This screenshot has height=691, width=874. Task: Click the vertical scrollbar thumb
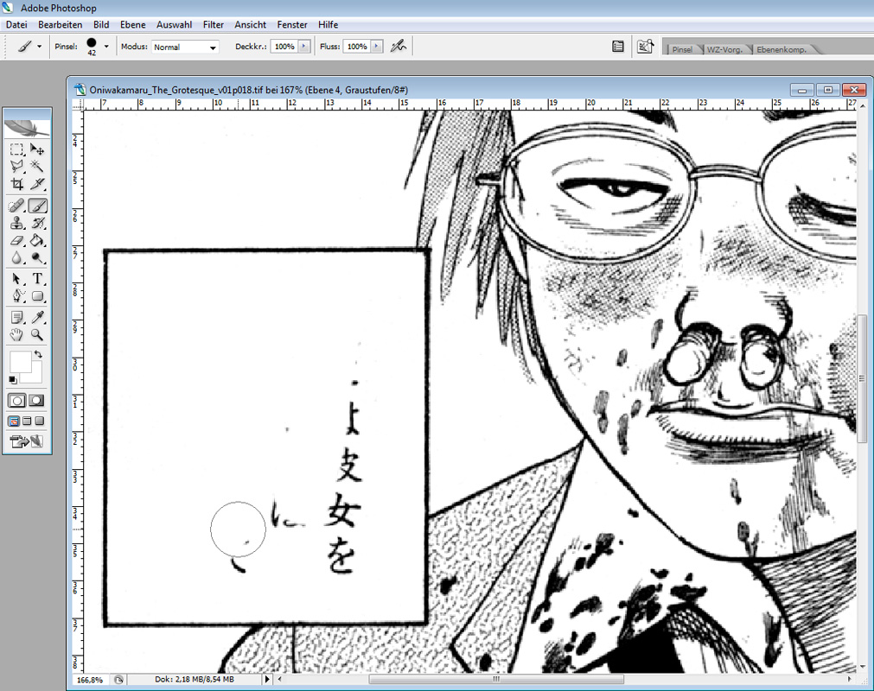(x=861, y=379)
